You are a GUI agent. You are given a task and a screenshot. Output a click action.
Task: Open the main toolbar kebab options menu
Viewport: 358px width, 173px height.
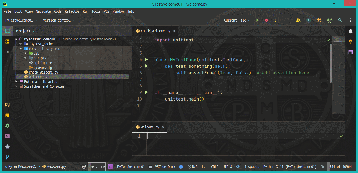coord(351,20)
